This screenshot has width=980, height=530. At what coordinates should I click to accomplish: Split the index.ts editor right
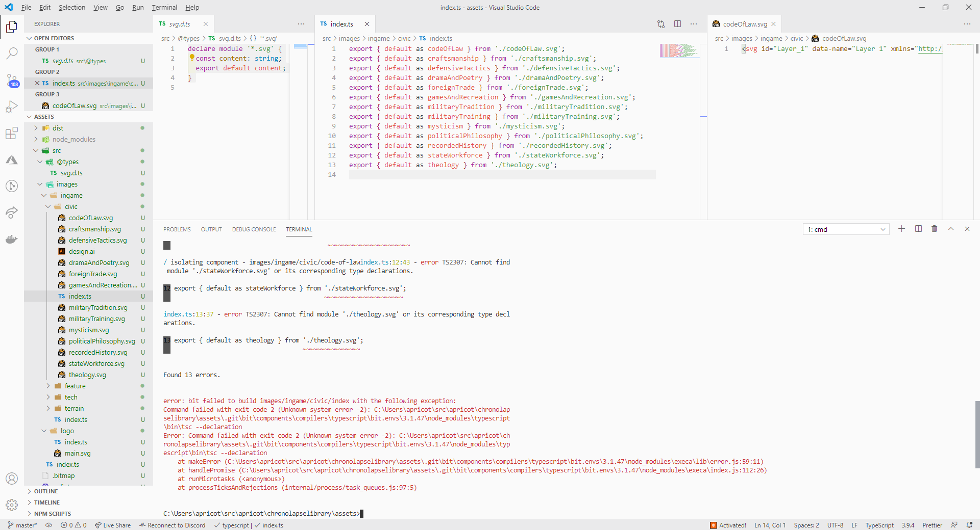click(677, 24)
